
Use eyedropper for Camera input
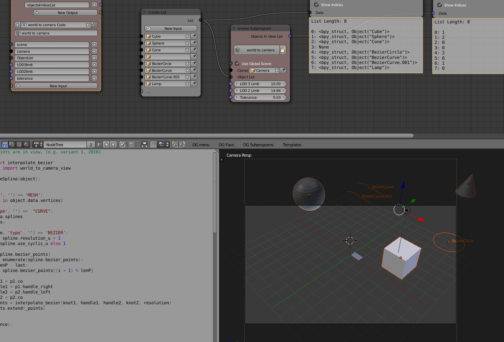point(284,70)
